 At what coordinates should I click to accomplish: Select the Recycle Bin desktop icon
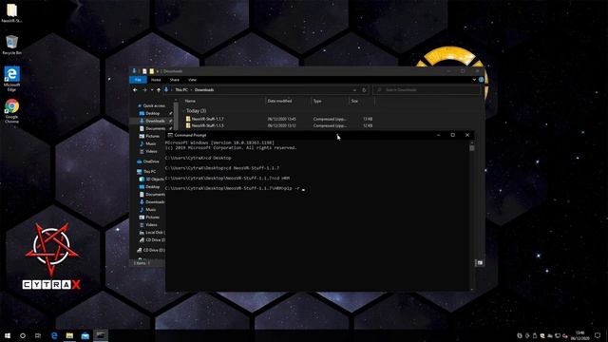coord(11,45)
